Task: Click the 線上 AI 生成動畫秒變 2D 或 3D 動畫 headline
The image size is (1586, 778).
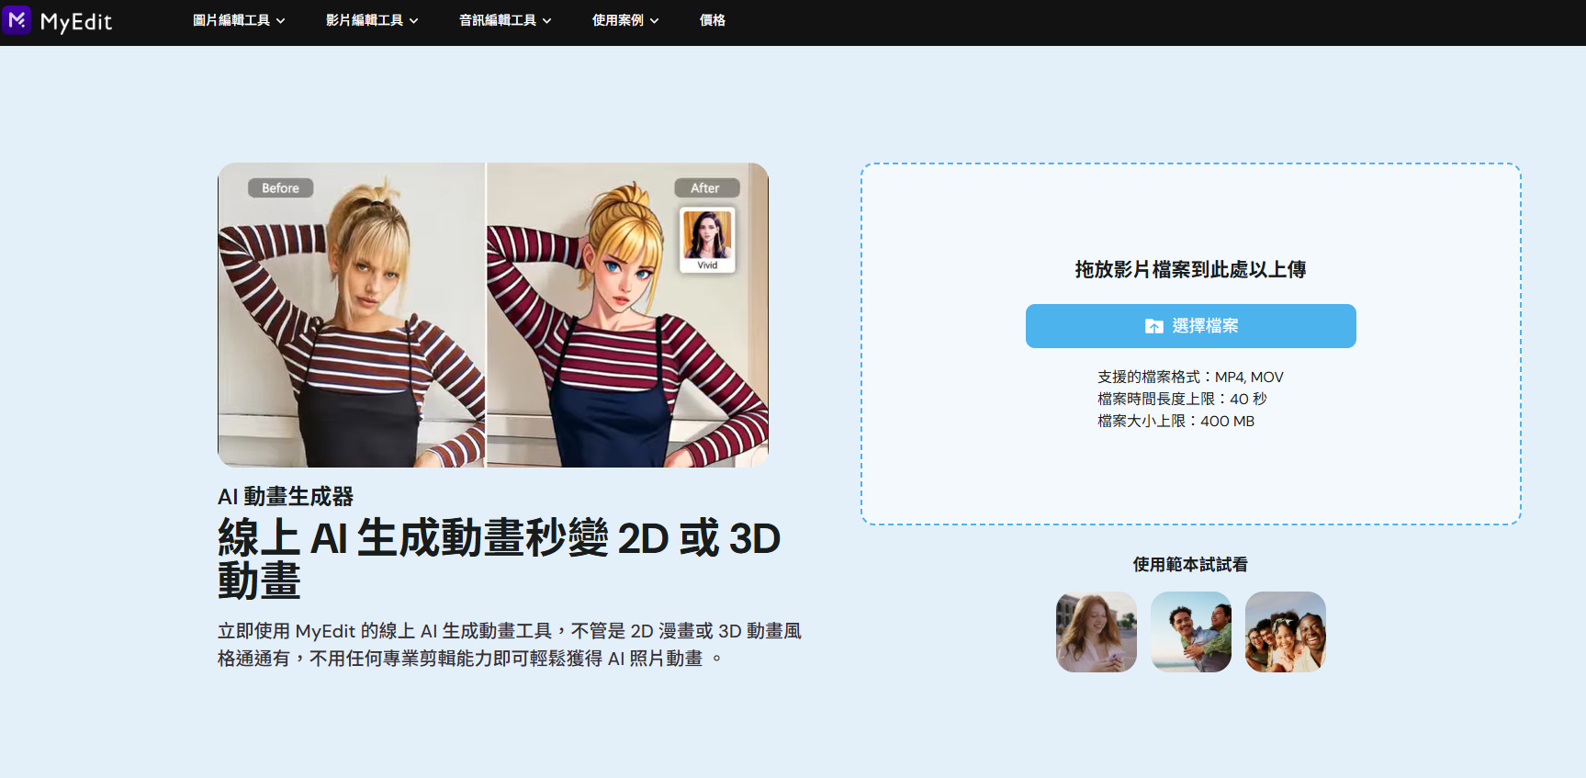Action: click(x=499, y=558)
